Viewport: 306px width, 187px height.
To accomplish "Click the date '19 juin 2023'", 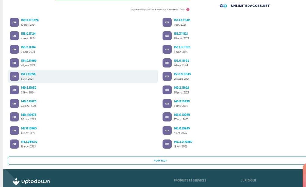I will (x=181, y=146).
